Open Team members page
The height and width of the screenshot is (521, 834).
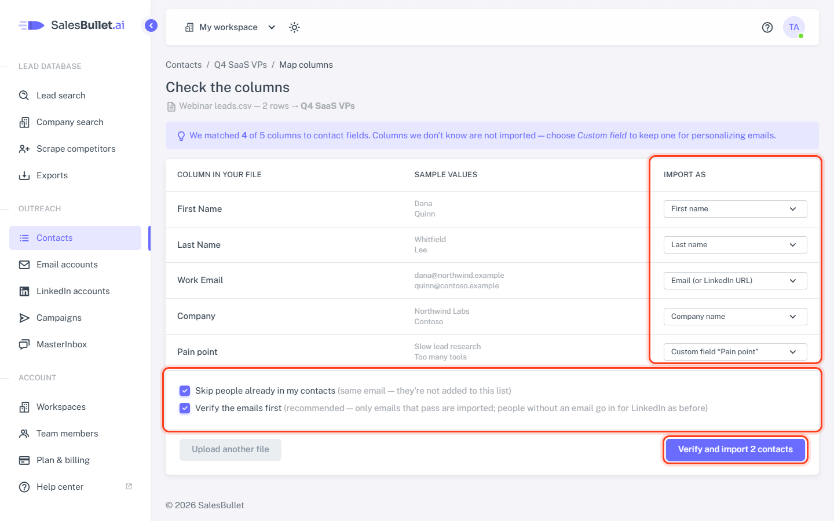point(75,434)
